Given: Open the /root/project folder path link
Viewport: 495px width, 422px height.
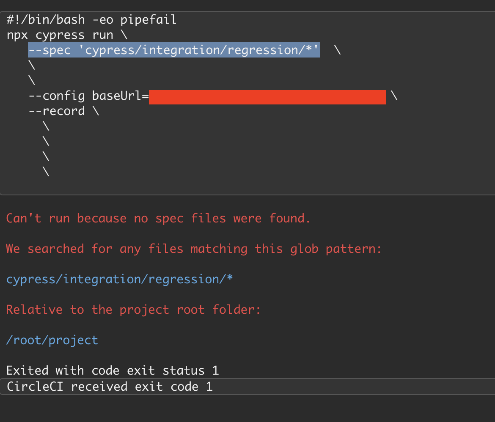Looking at the screenshot, I should (52, 340).
